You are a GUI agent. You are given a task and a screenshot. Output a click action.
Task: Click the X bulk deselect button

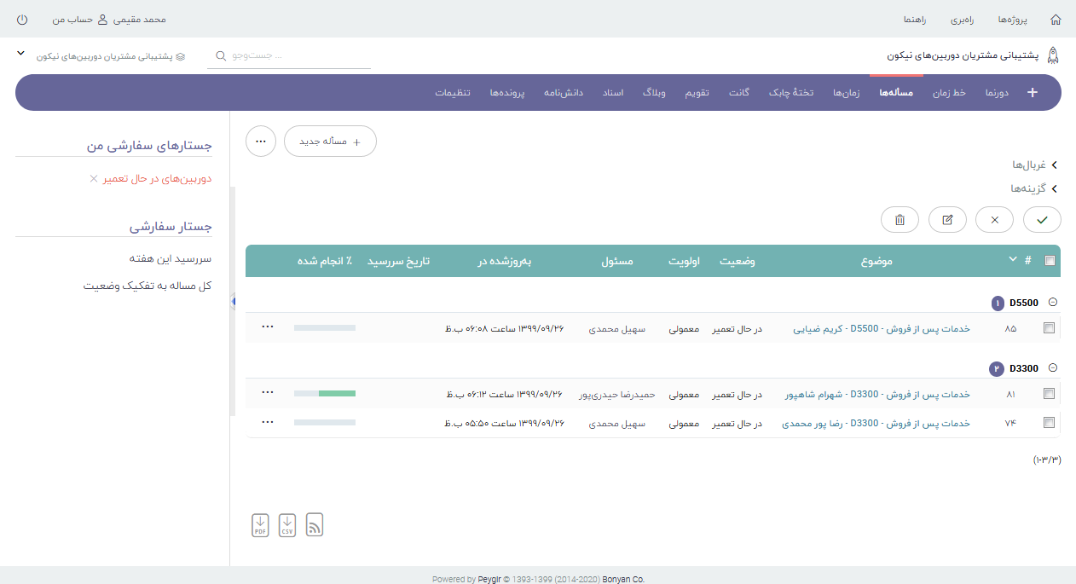point(994,219)
